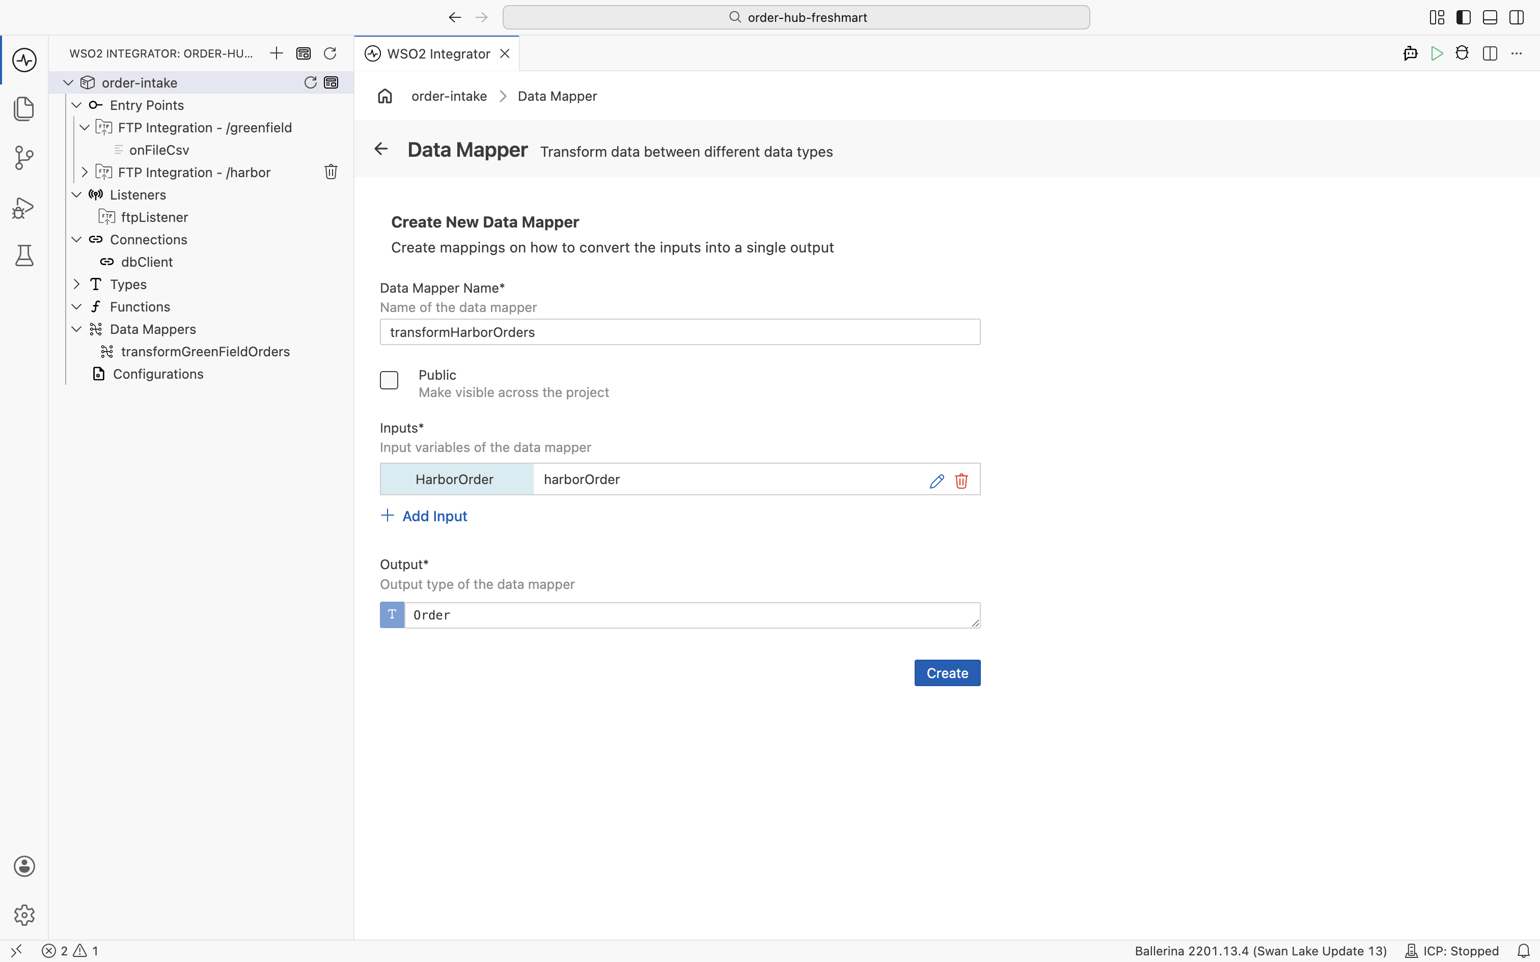This screenshot has height=962, width=1540.
Task: Enable the Public checkbox
Action: (x=389, y=381)
